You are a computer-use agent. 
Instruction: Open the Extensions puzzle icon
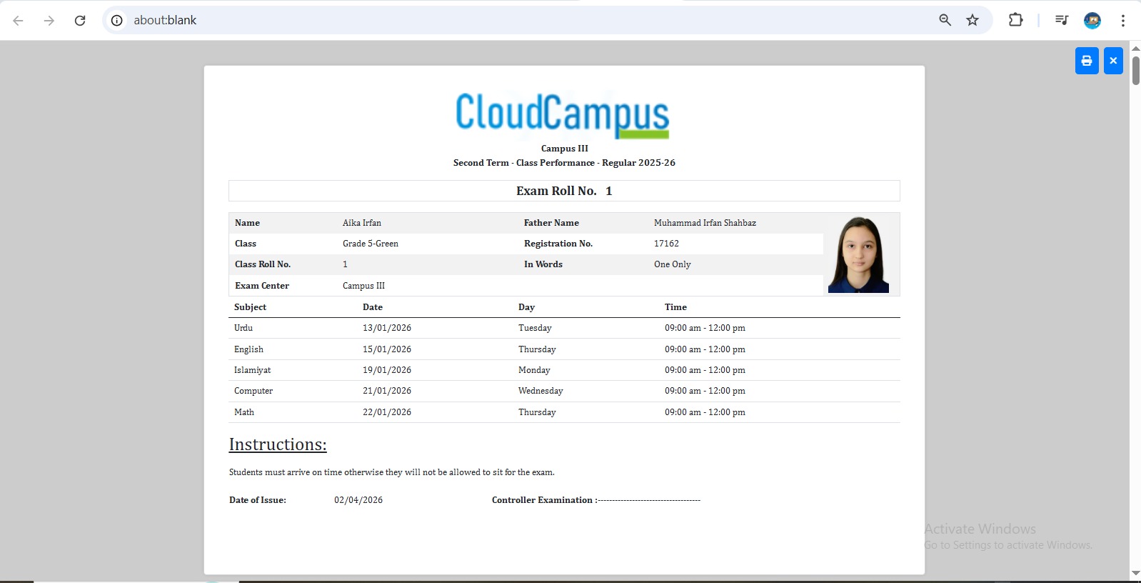[x=1015, y=20]
